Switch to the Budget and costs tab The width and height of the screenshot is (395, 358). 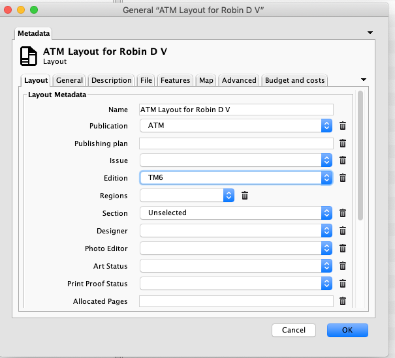click(x=294, y=80)
